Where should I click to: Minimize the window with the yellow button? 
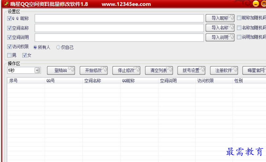256,4
